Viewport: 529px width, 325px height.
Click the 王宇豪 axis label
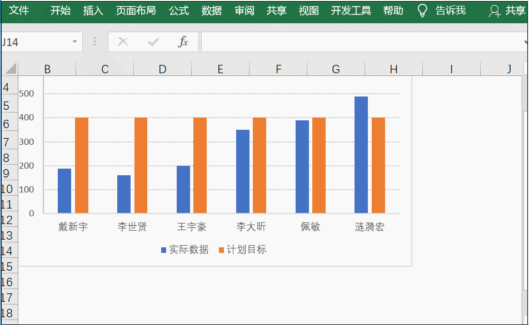click(192, 227)
